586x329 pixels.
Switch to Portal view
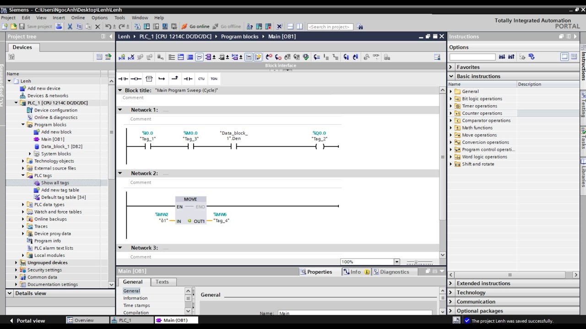point(27,320)
